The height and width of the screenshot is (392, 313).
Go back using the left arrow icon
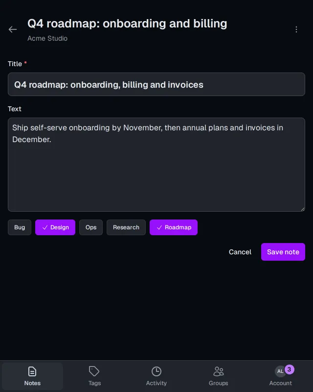click(13, 29)
